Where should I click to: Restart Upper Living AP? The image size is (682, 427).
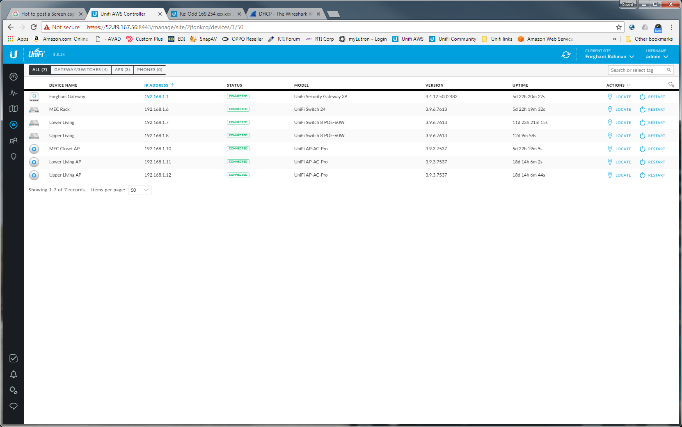pos(652,175)
